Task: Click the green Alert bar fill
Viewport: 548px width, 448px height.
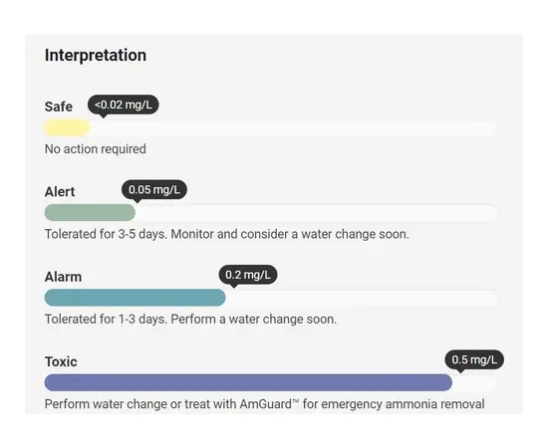Action: point(90,213)
